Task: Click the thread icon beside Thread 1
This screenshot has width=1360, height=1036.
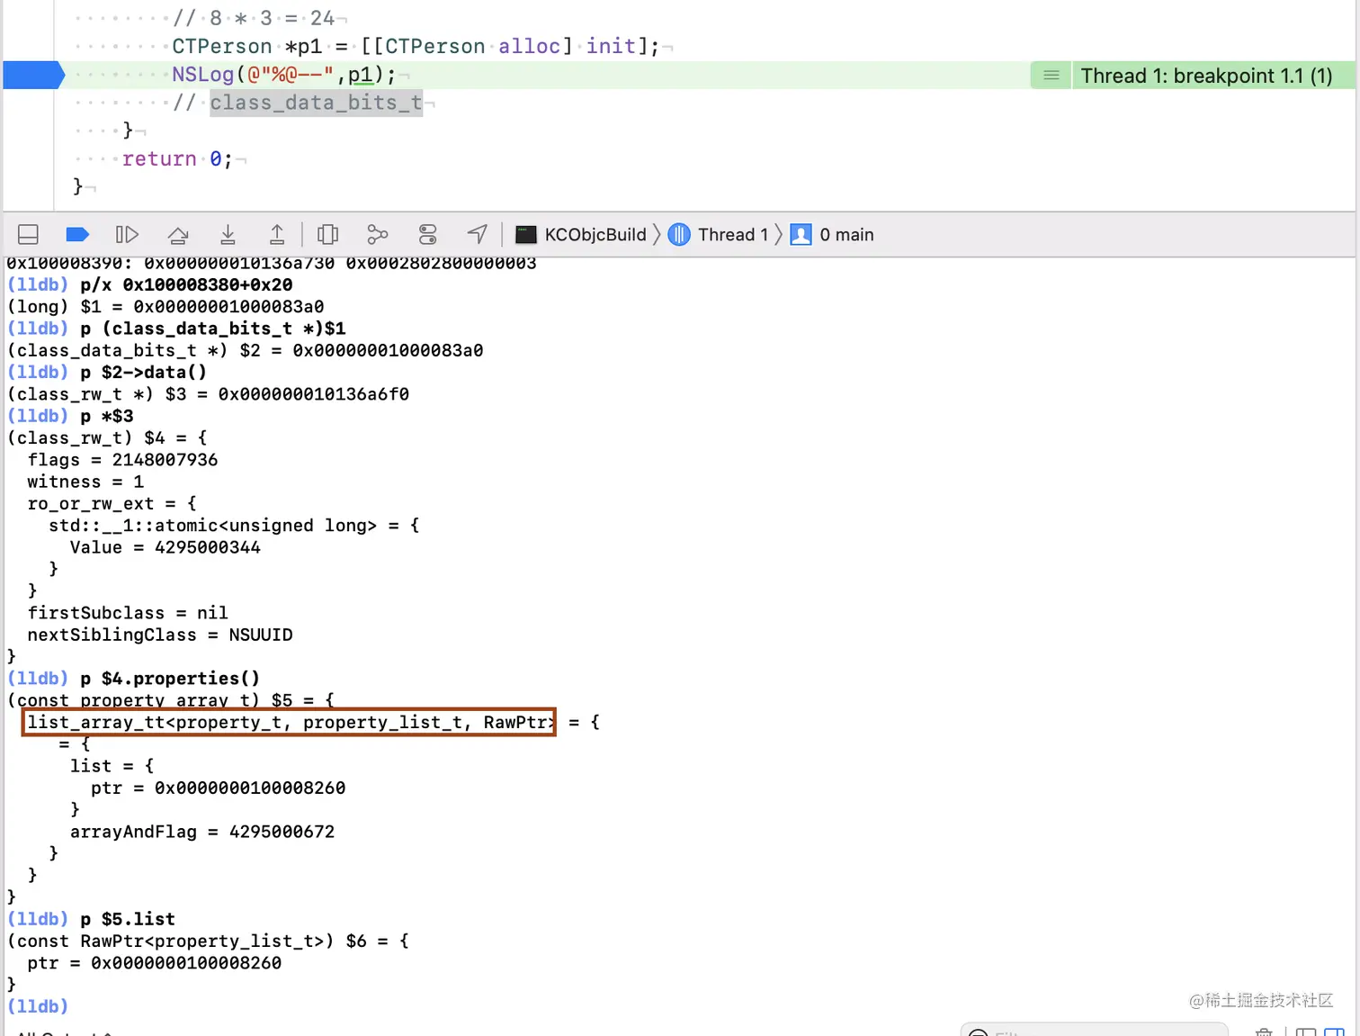Action: coord(679,235)
